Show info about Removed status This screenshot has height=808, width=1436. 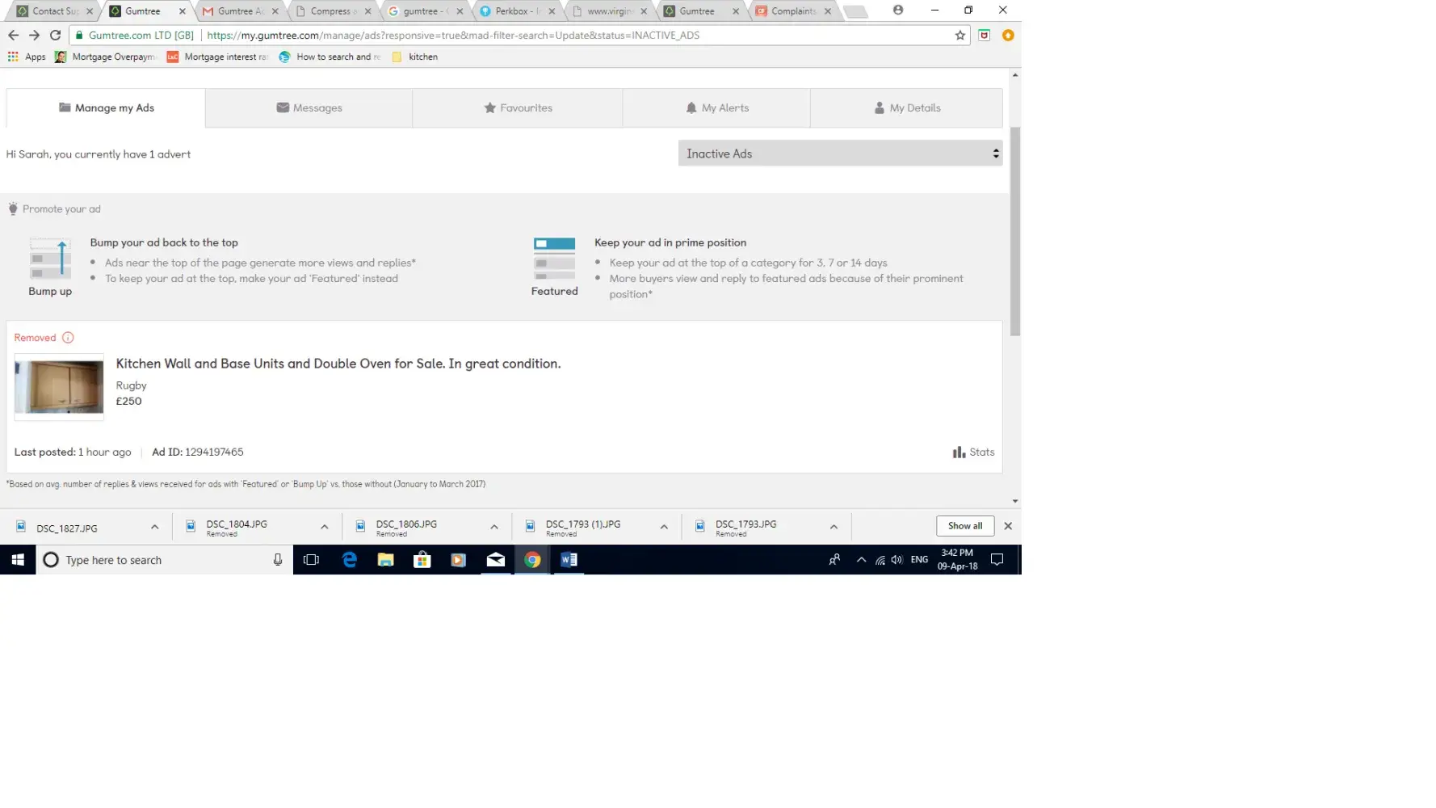[x=68, y=338]
